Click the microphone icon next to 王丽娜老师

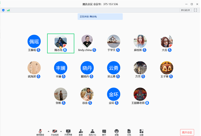147,103
